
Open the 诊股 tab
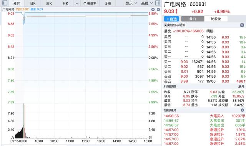click(108, 3)
